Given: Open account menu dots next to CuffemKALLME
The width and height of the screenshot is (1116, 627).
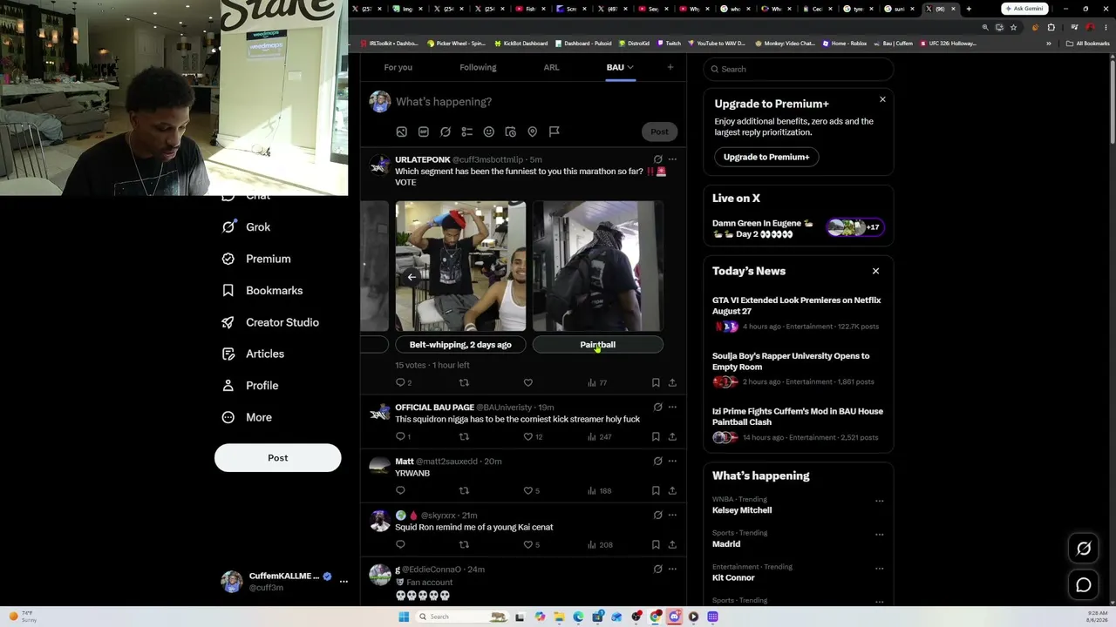Looking at the screenshot, I should coord(344,581).
